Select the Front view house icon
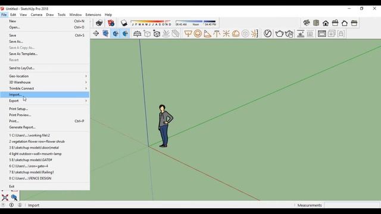 coord(326,23)
